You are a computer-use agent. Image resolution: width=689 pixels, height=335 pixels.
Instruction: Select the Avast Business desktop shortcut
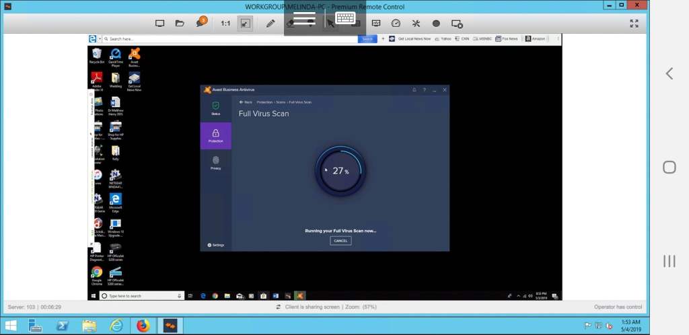[134, 57]
